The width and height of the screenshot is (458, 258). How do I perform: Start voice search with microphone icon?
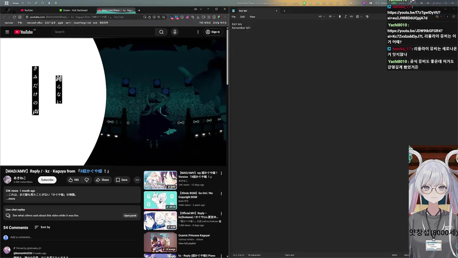[175, 32]
